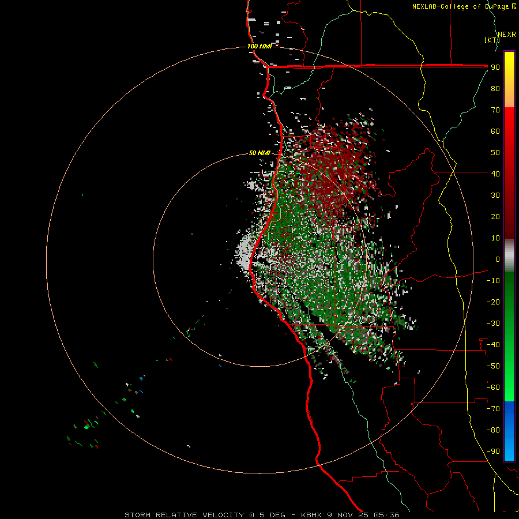Click the positive 60 knot scale value
The height and width of the screenshot is (519, 519).
[495, 131]
